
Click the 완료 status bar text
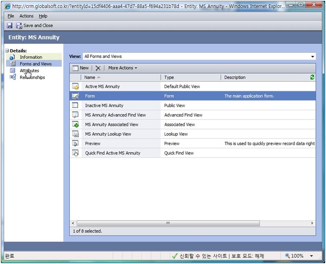pos(9,256)
